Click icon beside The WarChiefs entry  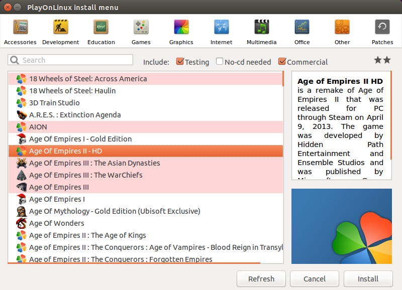21,175
